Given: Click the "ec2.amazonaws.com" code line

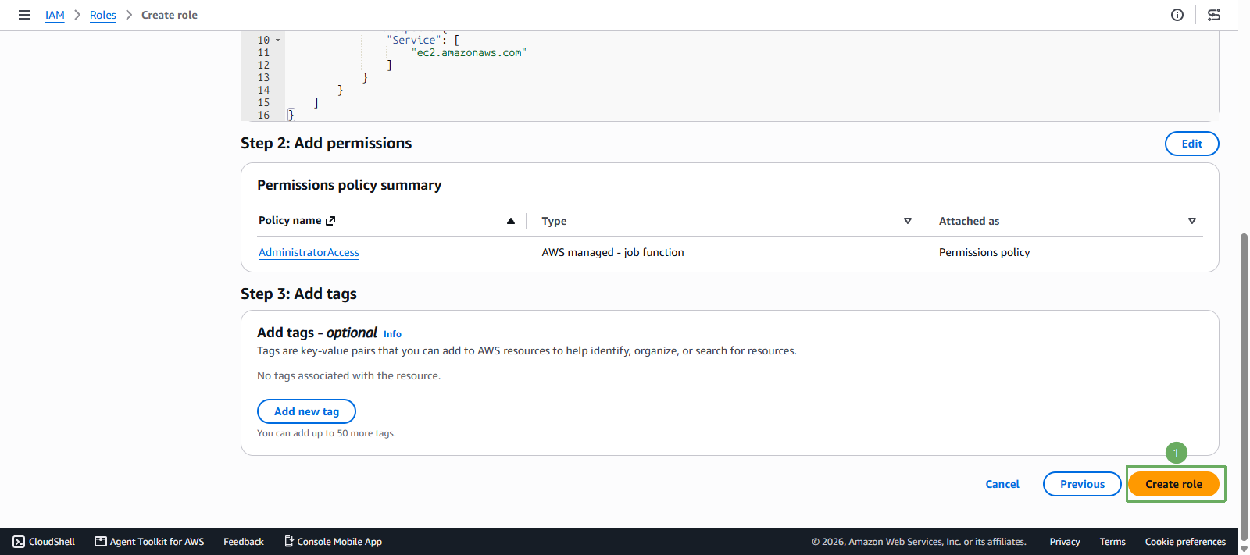Looking at the screenshot, I should coord(469,52).
